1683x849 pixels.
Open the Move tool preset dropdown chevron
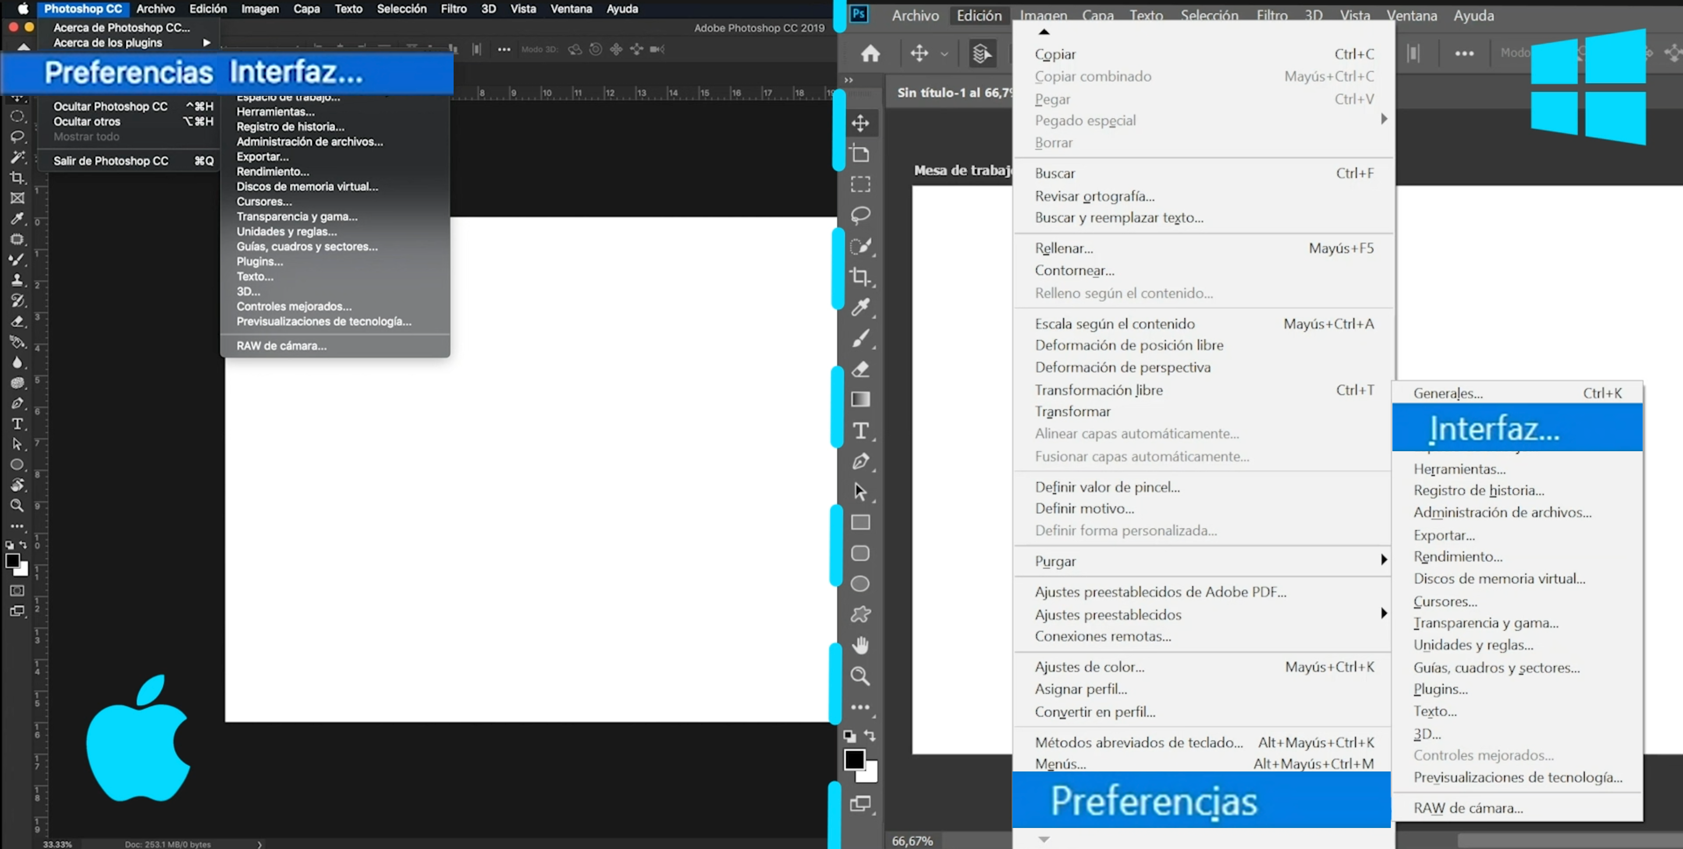(x=944, y=54)
